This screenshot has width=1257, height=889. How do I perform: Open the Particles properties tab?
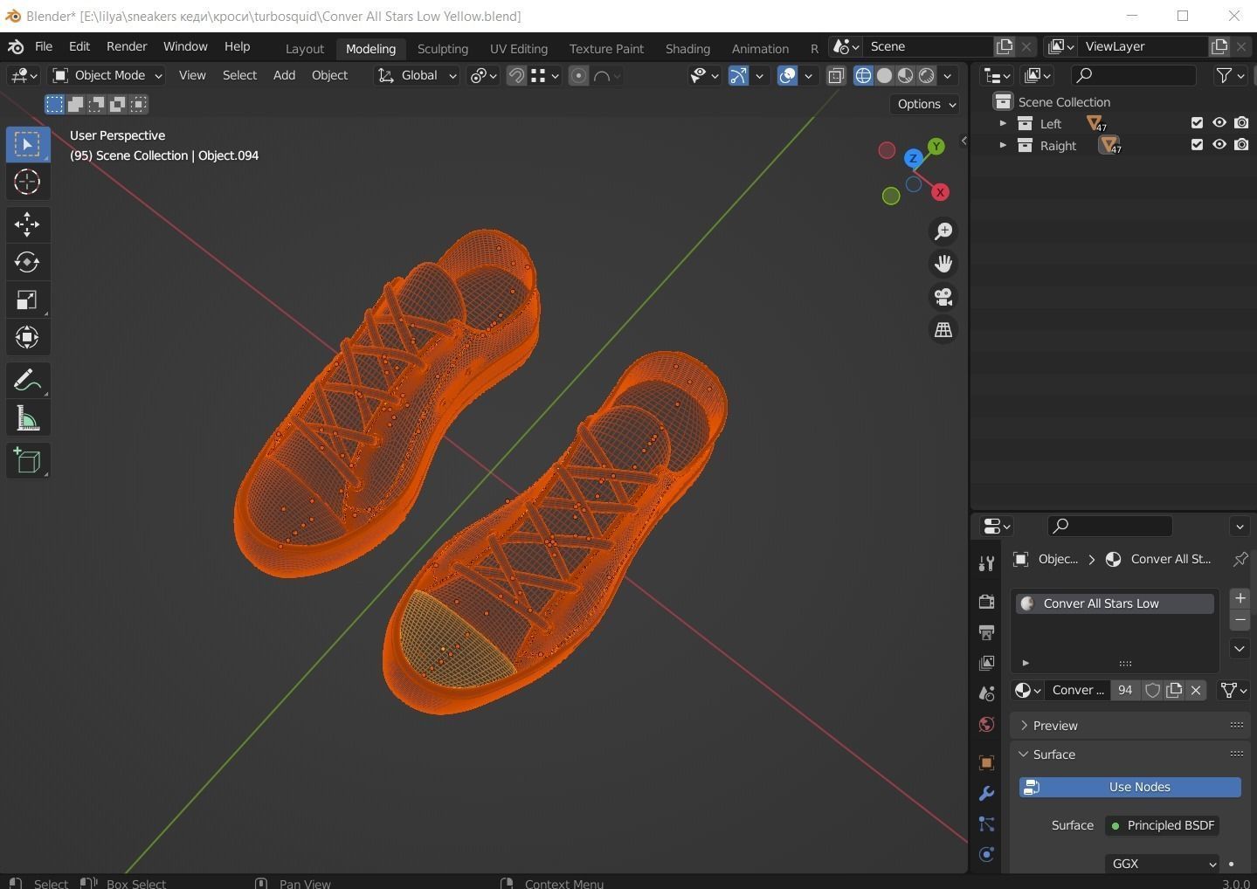[x=986, y=824]
